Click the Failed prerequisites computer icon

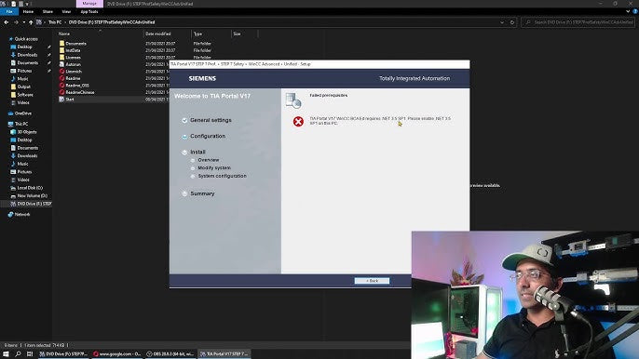point(293,100)
